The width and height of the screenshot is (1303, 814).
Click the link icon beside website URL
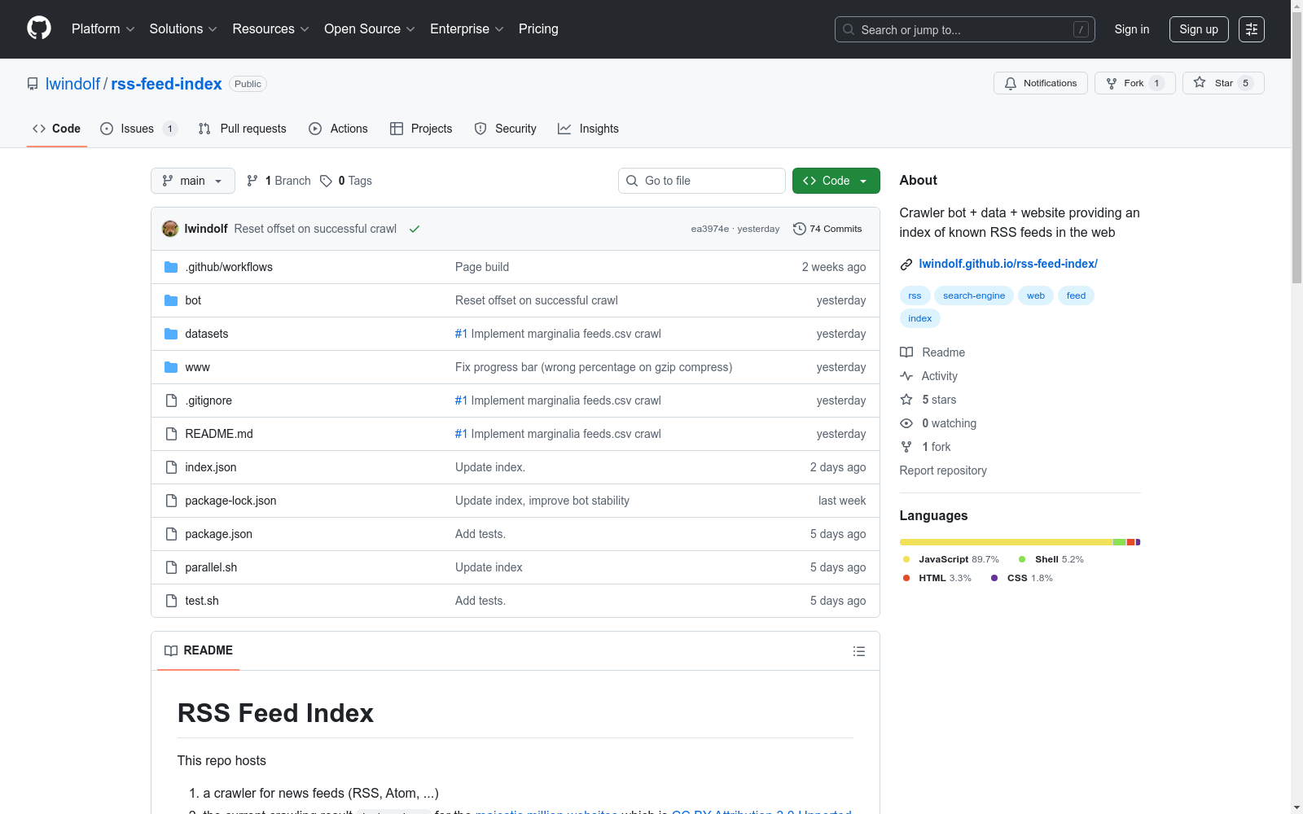click(x=906, y=264)
